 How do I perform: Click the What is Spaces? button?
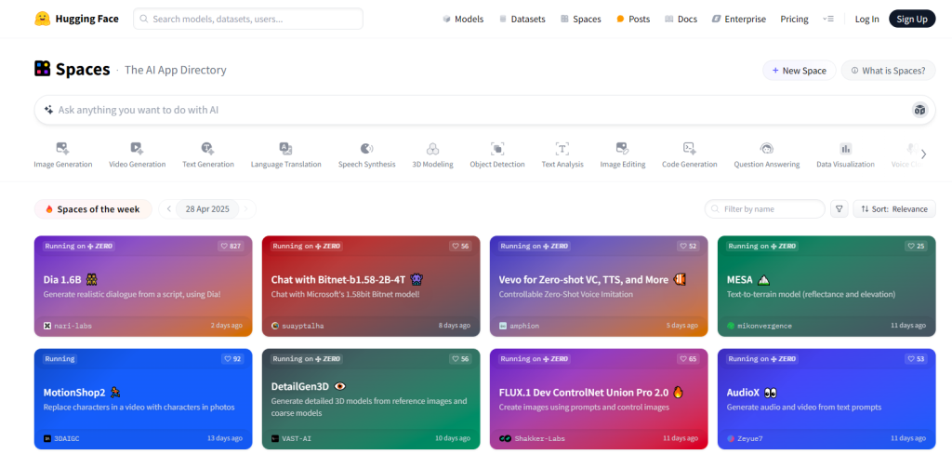(888, 71)
